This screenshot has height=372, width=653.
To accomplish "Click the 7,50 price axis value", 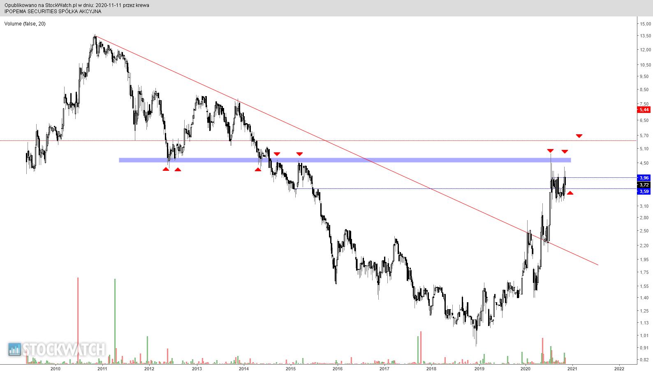I will tap(645, 104).
